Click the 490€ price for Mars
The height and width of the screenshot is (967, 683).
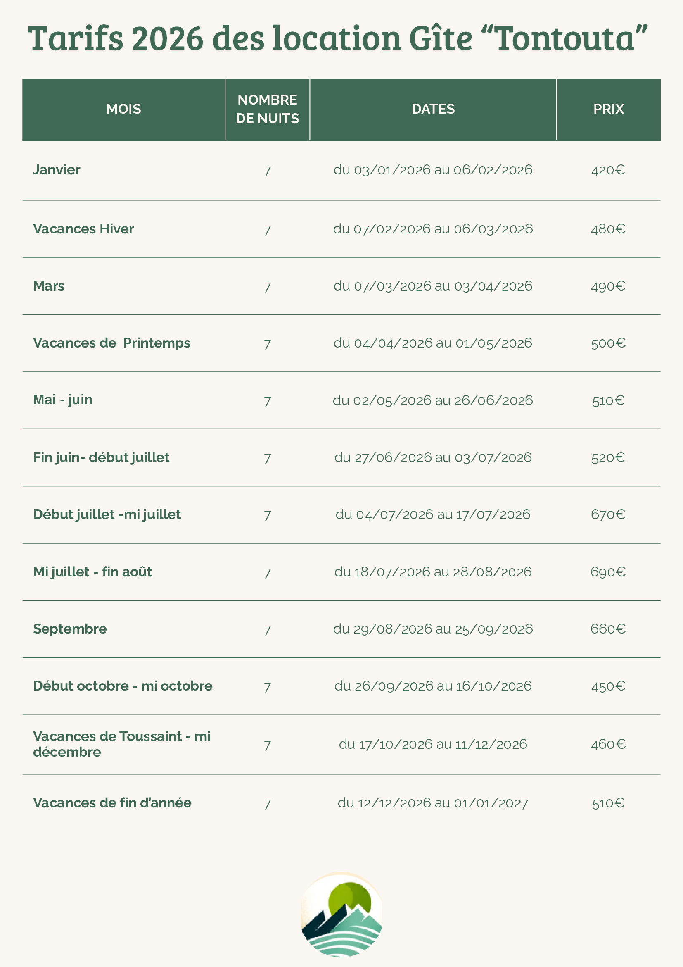[608, 286]
